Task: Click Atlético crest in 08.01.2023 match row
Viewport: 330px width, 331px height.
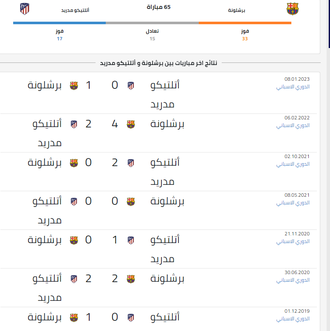Action: pos(131,86)
